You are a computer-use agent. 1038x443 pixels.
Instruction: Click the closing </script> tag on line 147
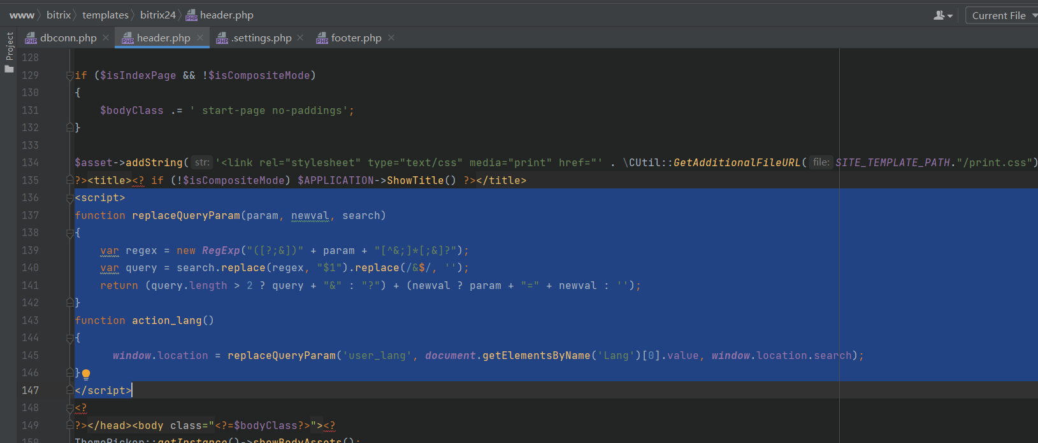103,390
